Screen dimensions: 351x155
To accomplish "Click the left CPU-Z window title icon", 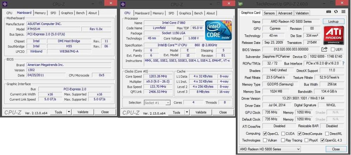I will coord(5,4).
